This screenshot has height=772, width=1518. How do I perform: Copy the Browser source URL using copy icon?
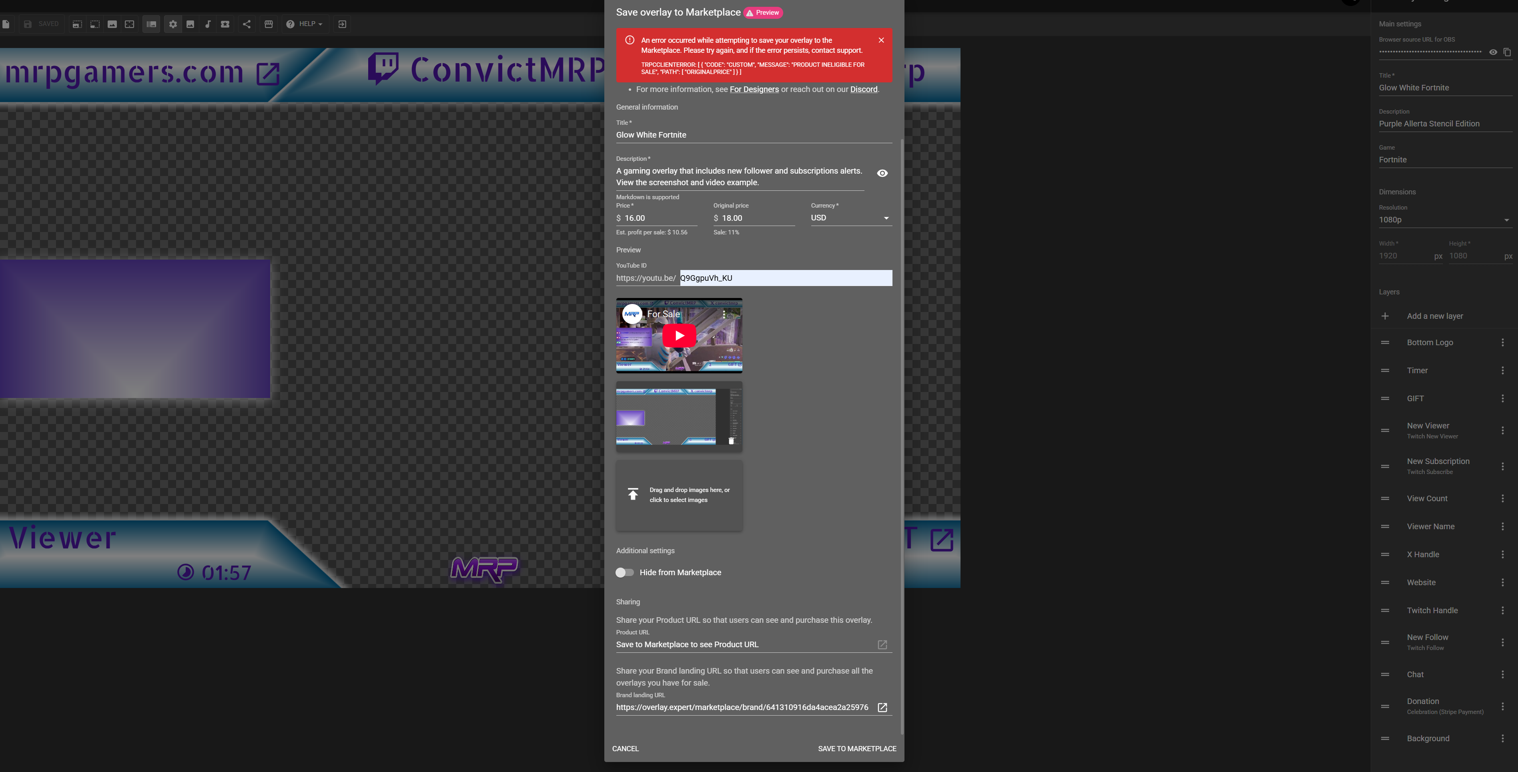tap(1507, 52)
